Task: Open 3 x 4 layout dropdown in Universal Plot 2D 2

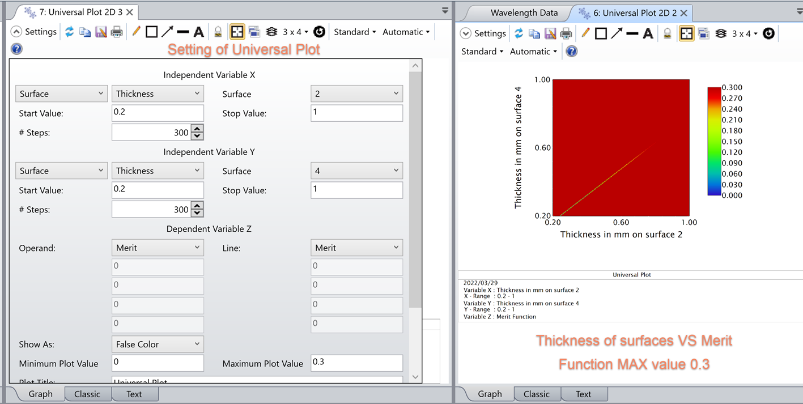Action: [745, 33]
